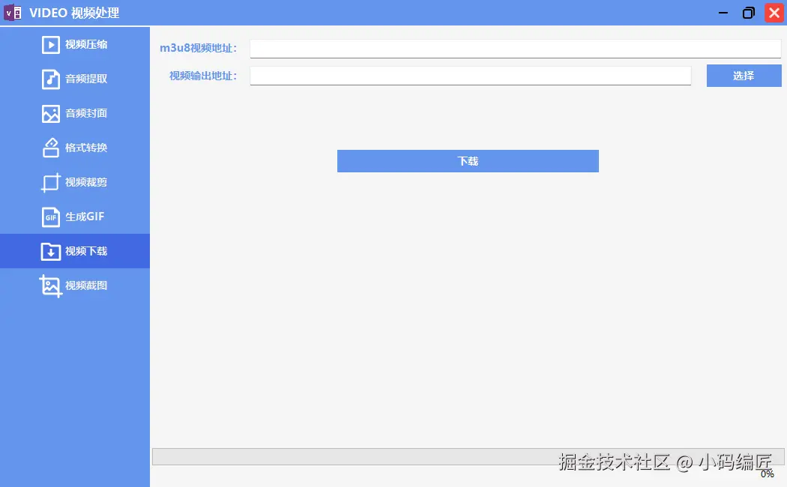
Task: Click the 视频截图 screenshot icon
Action: click(x=51, y=286)
